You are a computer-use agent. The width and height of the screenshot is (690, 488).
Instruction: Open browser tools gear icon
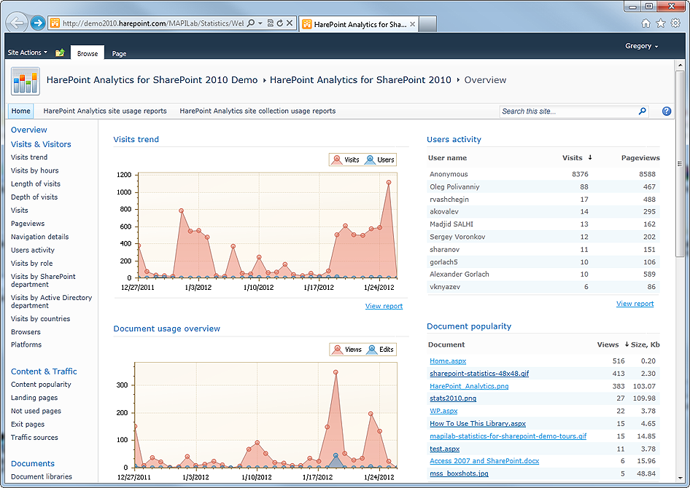click(x=675, y=23)
